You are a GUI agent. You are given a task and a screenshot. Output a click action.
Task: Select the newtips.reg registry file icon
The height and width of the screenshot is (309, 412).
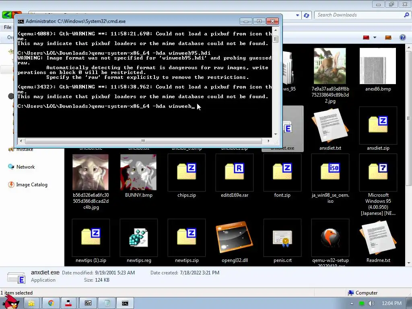click(138, 237)
